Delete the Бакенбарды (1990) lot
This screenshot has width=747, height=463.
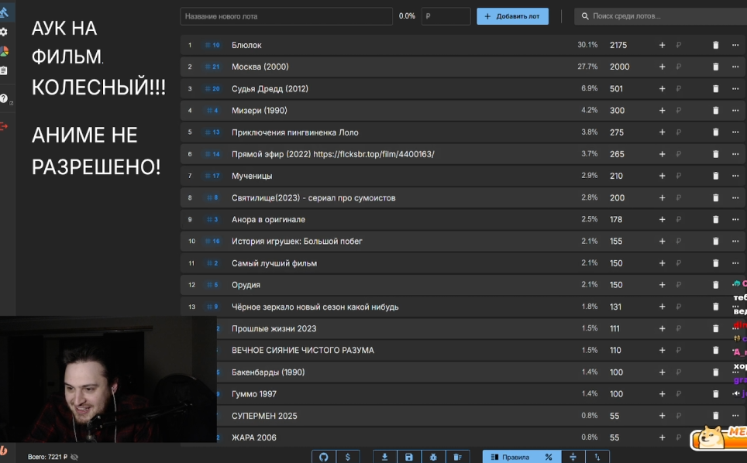coord(715,372)
